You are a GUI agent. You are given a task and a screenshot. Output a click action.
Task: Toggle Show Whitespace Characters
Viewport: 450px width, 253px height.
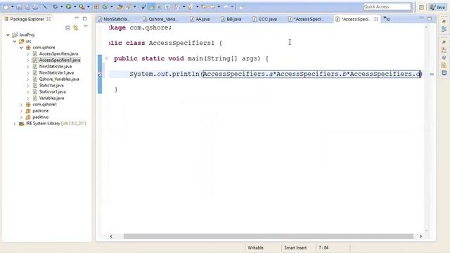[167, 6]
